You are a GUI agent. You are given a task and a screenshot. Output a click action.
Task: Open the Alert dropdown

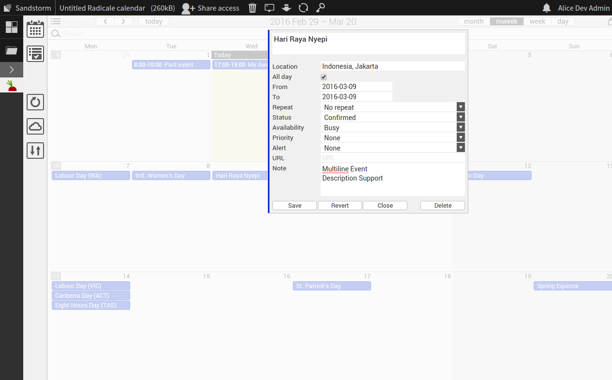pos(393,148)
